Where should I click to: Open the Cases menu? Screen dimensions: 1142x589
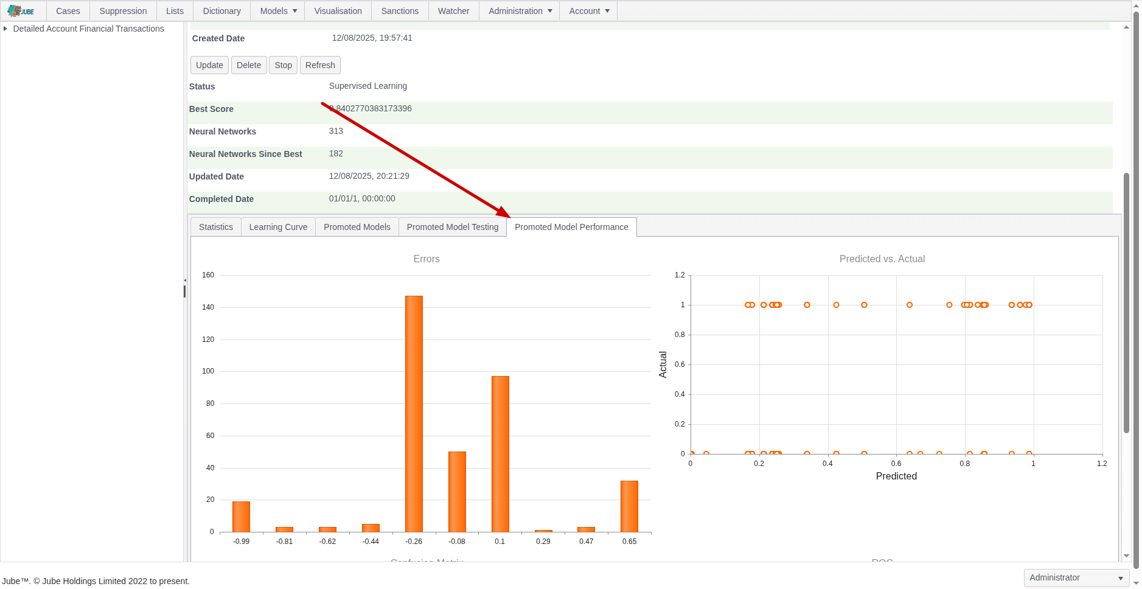[68, 11]
